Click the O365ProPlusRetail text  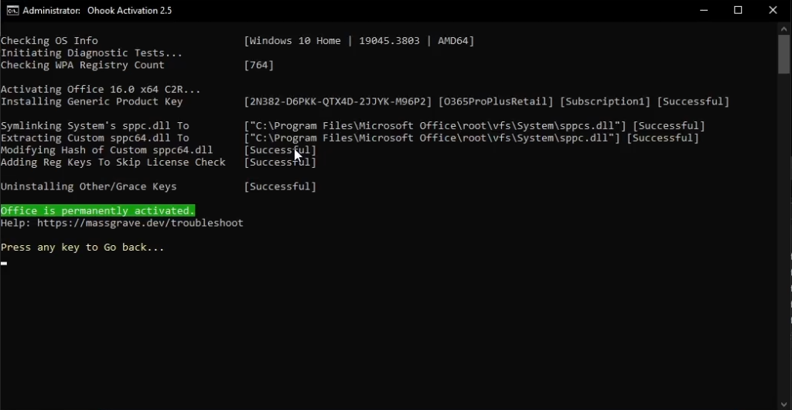click(x=496, y=101)
